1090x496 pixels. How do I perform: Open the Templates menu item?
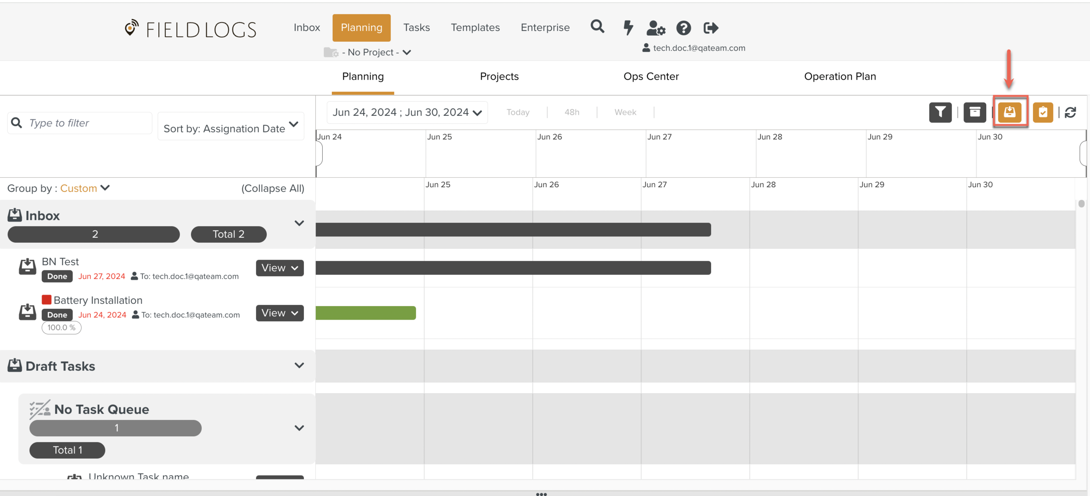tap(475, 27)
